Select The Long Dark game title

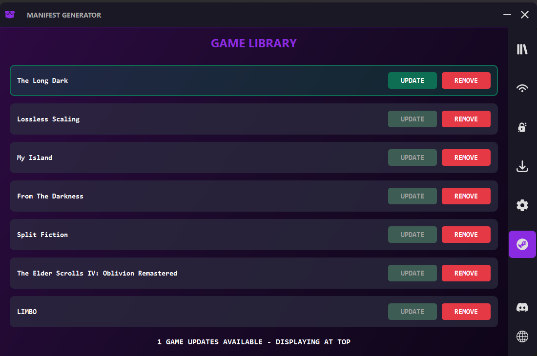tap(42, 80)
